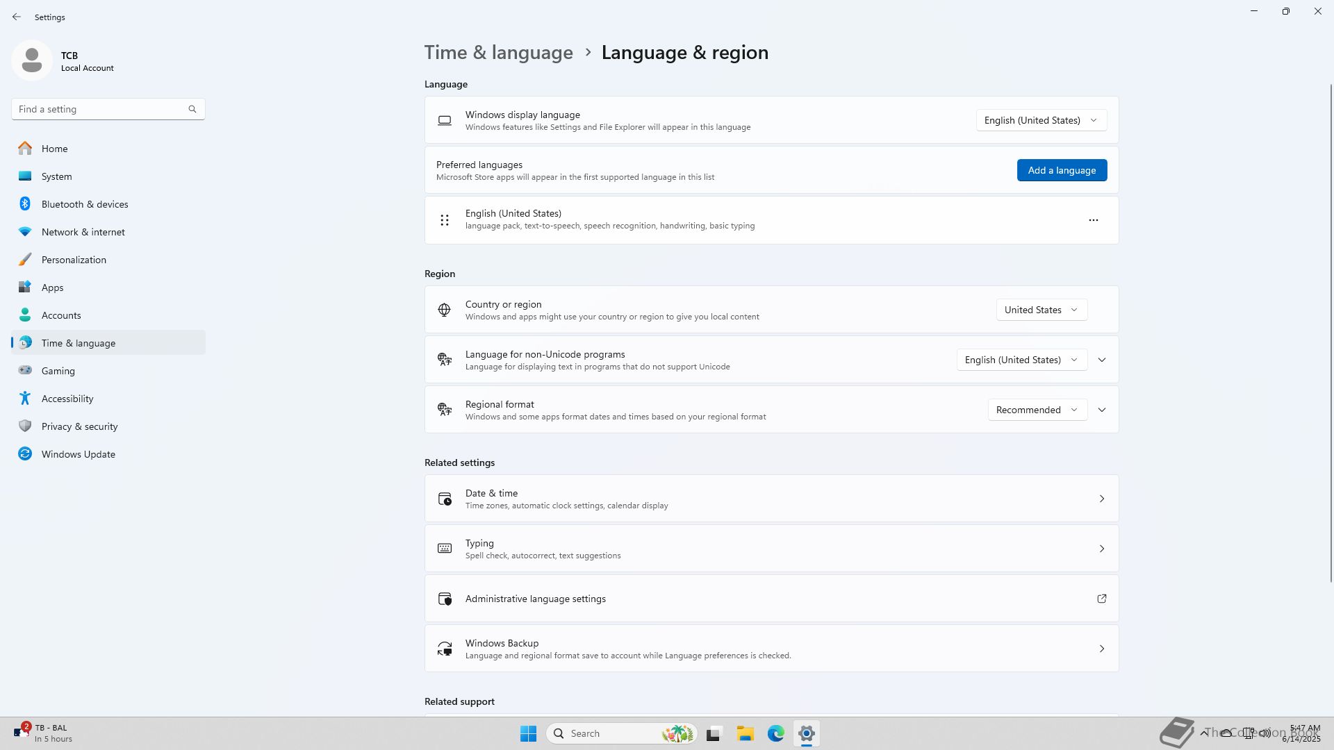
Task: Click the Add a language button
Action: point(1061,170)
